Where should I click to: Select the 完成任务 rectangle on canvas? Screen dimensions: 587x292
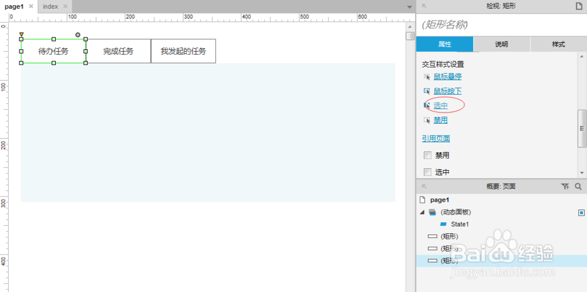(119, 51)
